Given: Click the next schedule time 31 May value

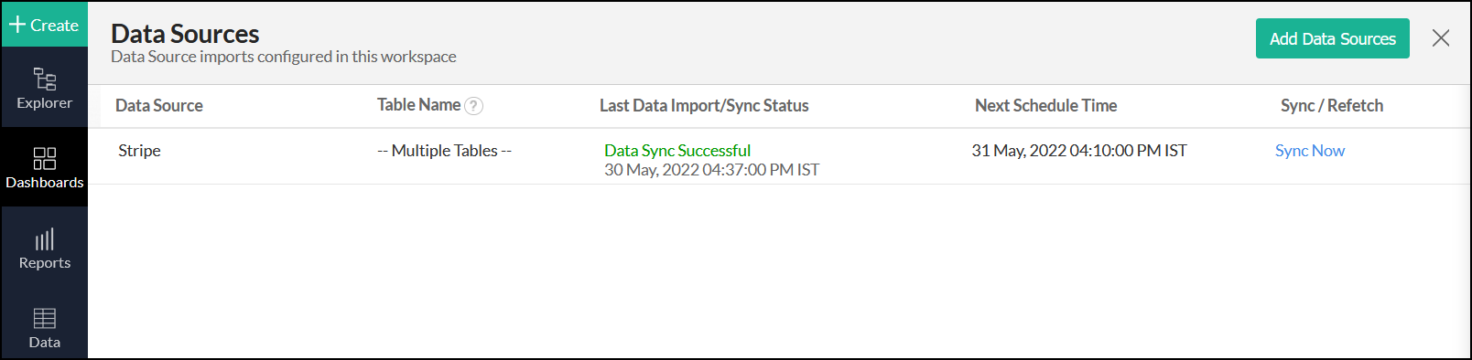Looking at the screenshot, I should 1079,151.
